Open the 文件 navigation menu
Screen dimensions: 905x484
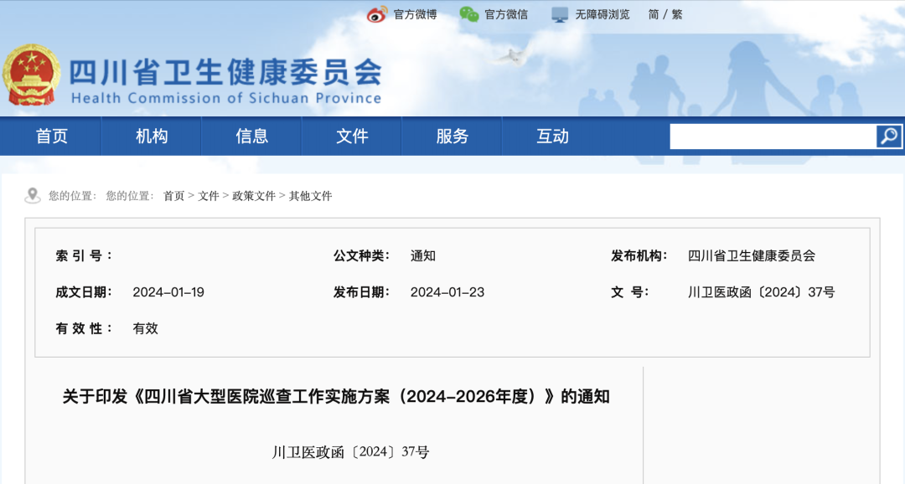click(x=351, y=136)
